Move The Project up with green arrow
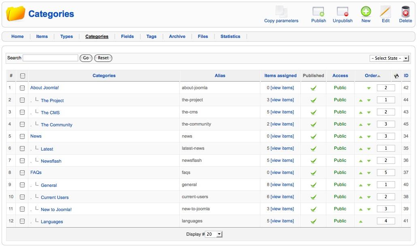The height and width of the screenshot is (247, 417). 361,100
